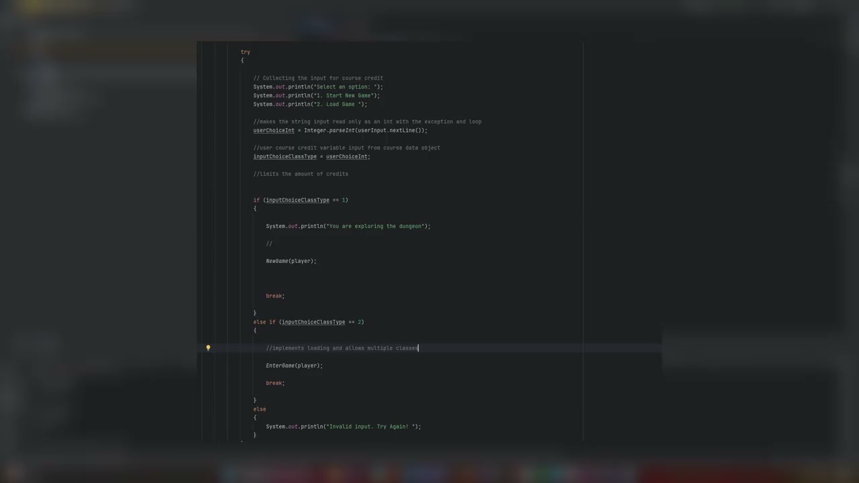Click the "//user course credit variable input" comment
This screenshot has width=859, height=483.
pos(347,148)
